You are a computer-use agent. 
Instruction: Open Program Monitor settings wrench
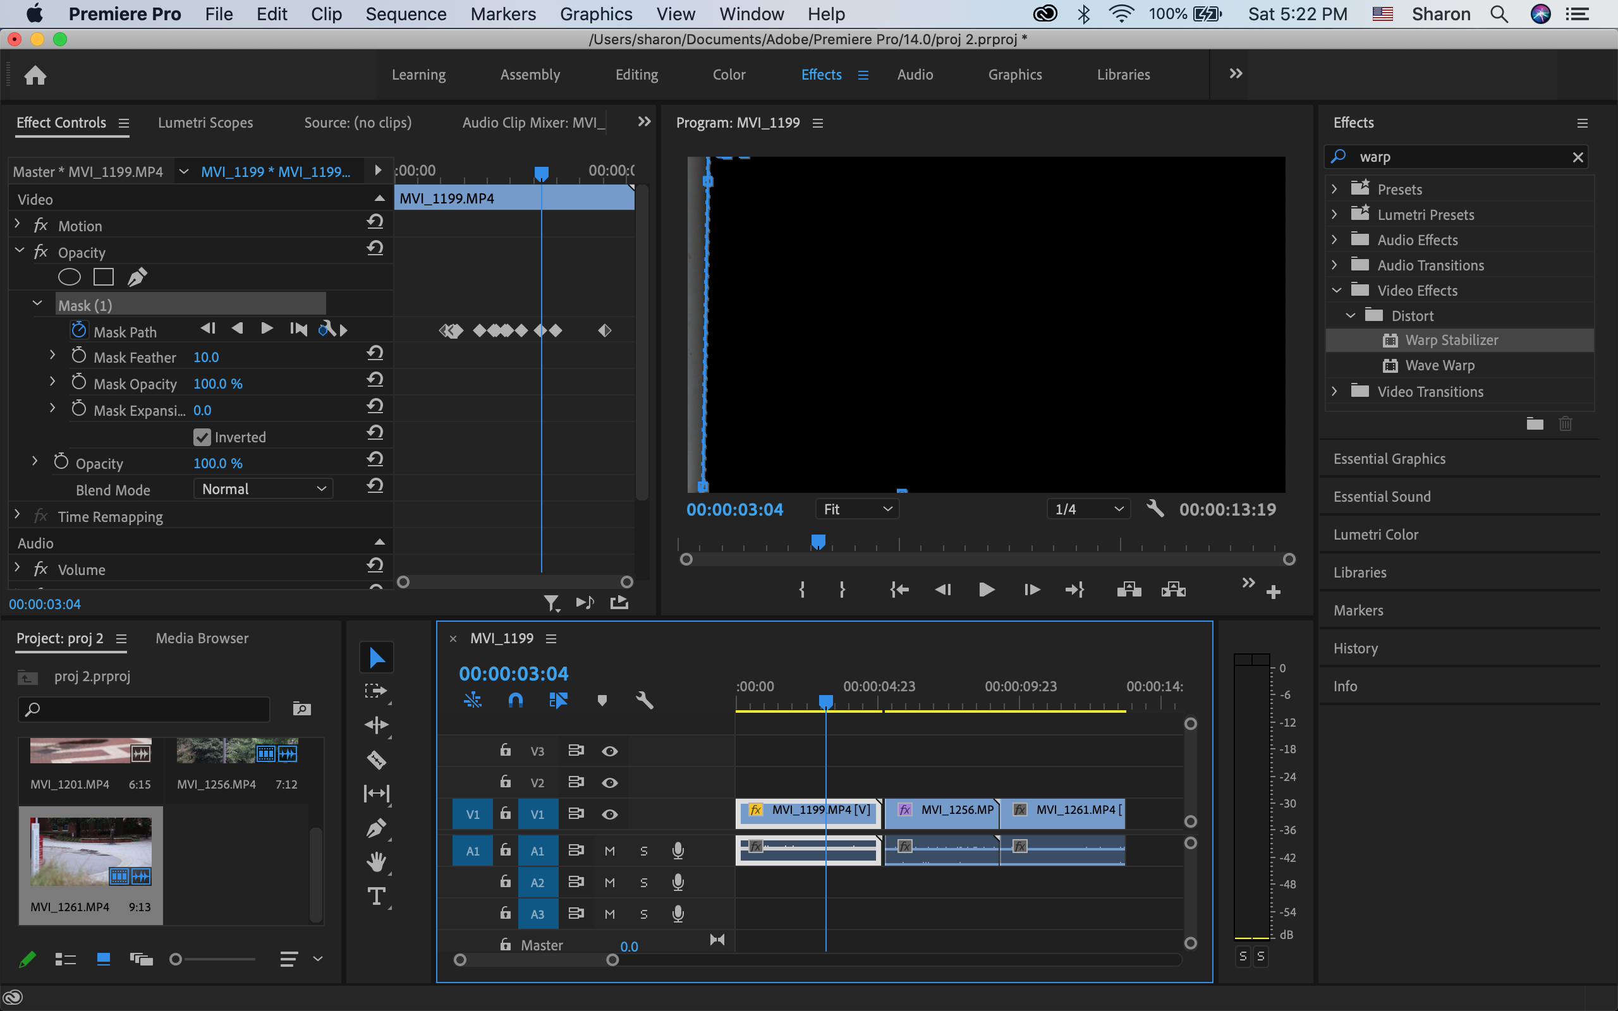click(x=1155, y=509)
